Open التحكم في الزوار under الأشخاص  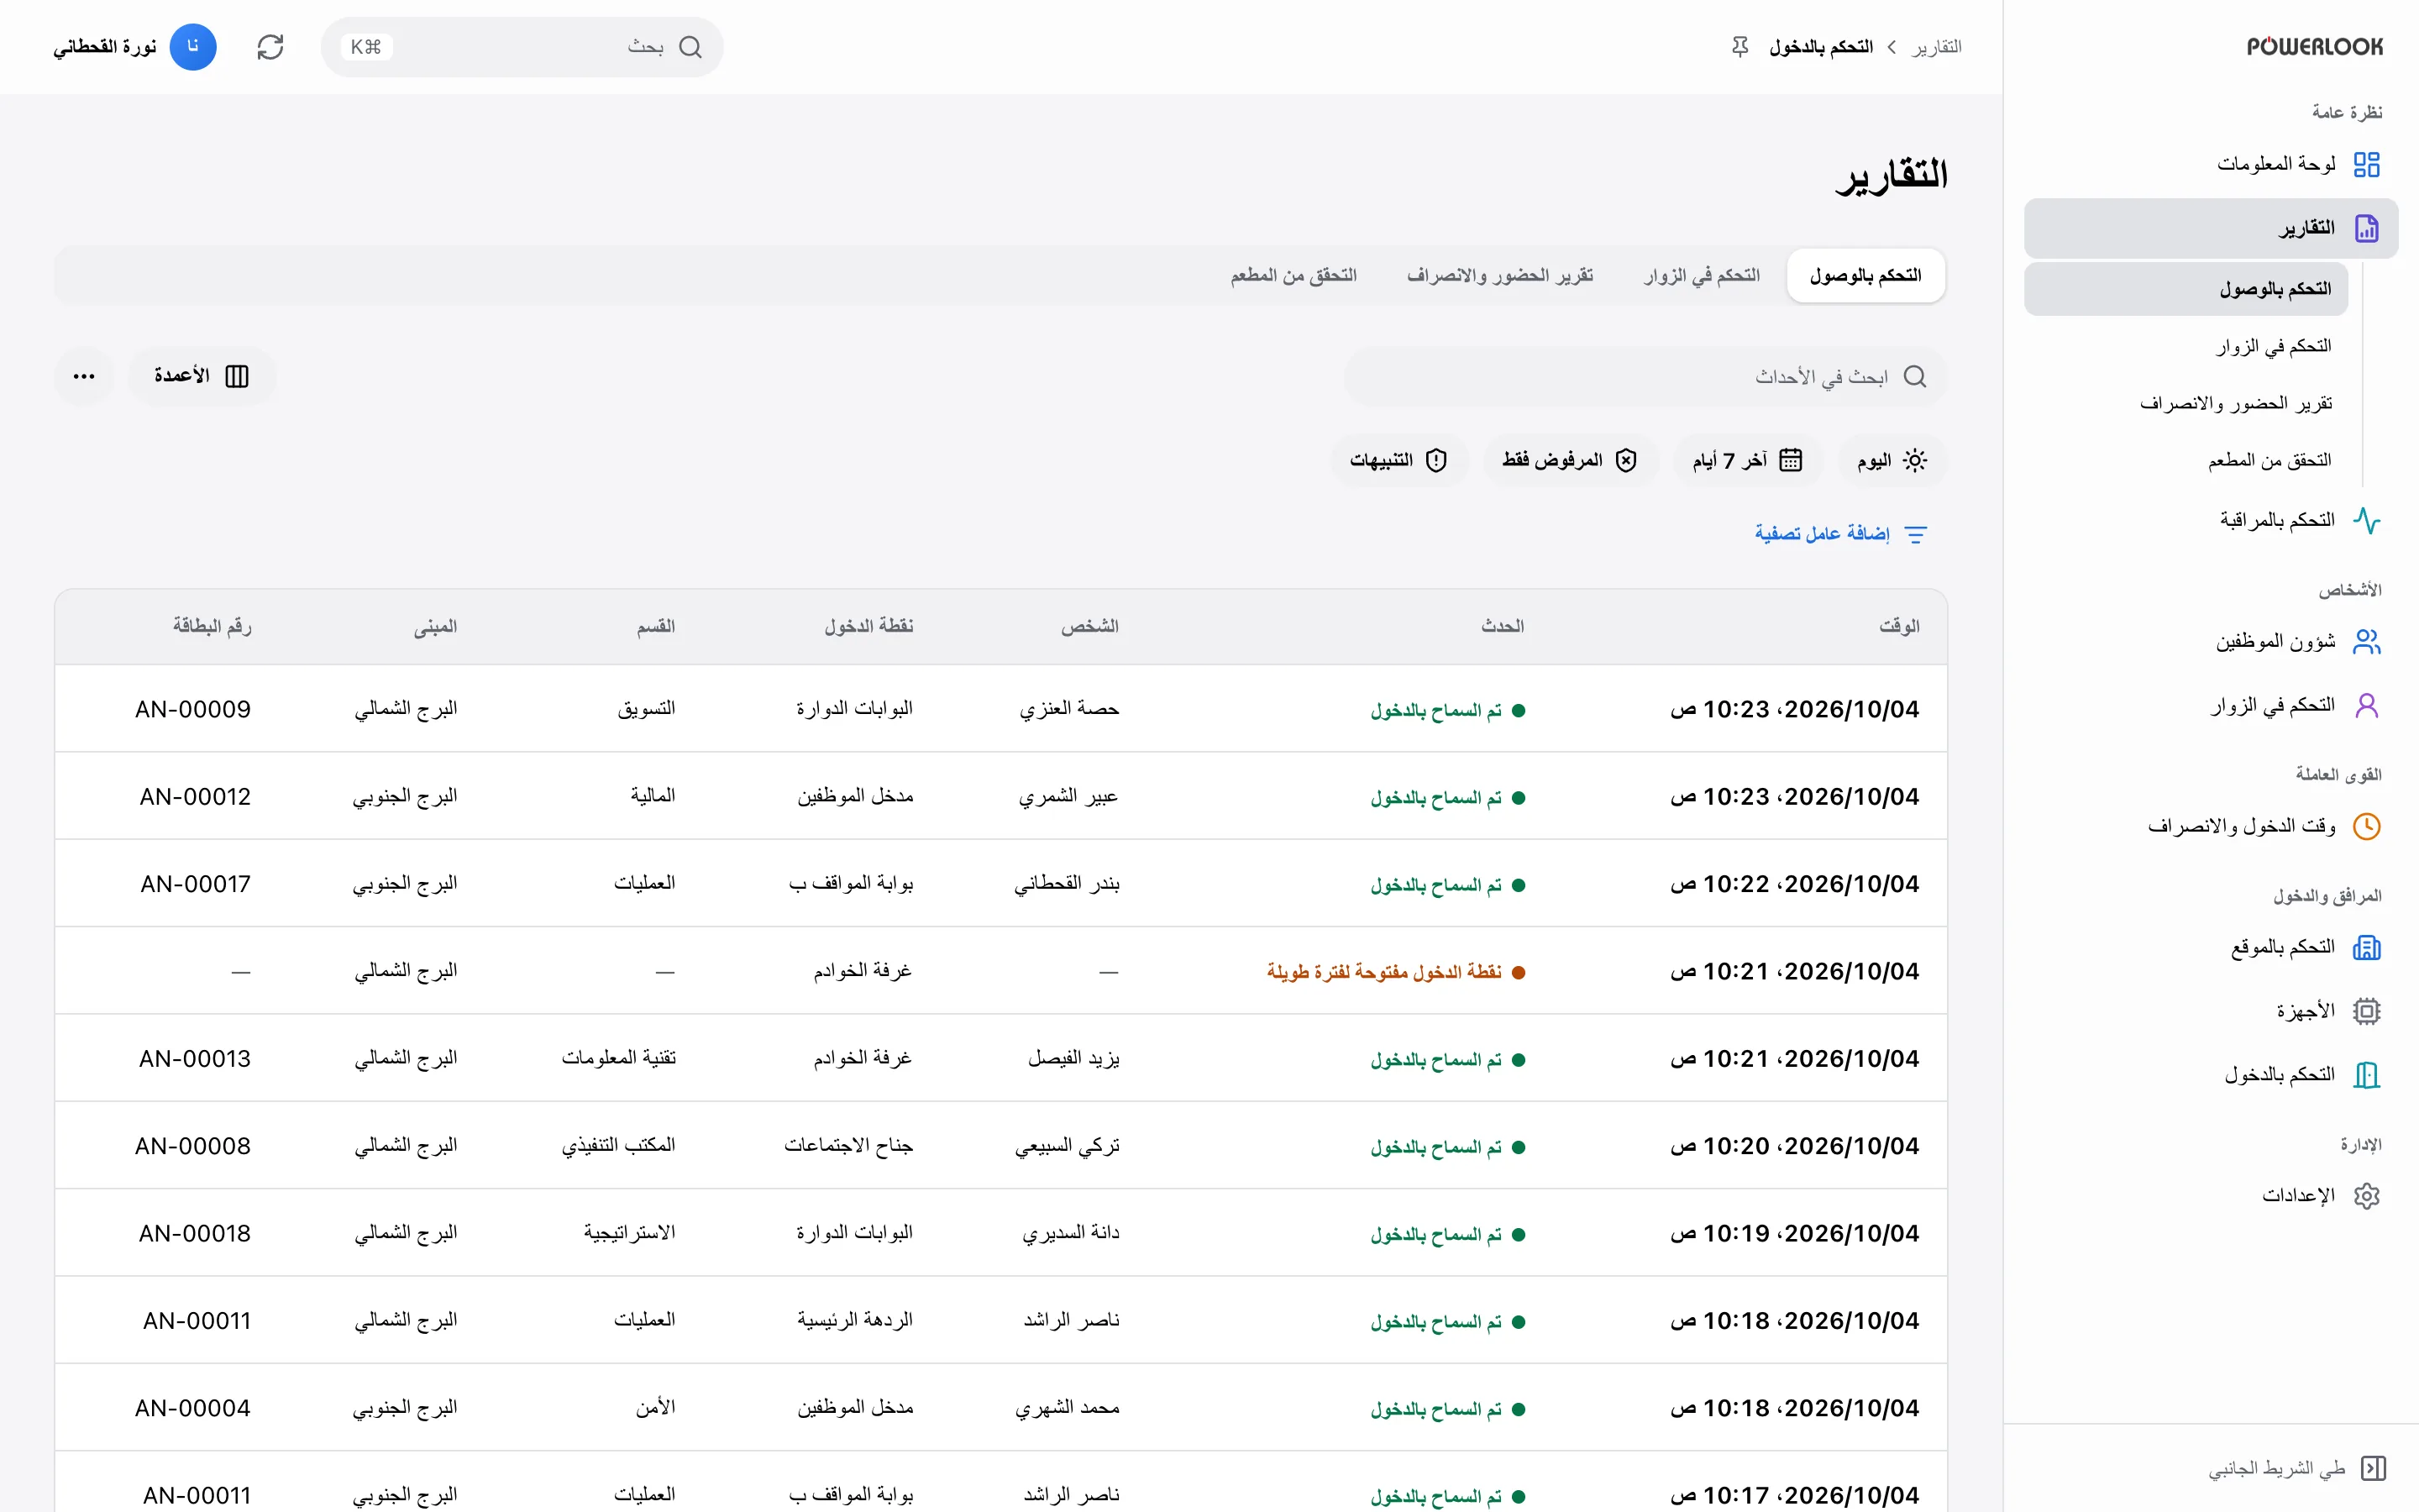pyautogui.click(x=2210, y=705)
